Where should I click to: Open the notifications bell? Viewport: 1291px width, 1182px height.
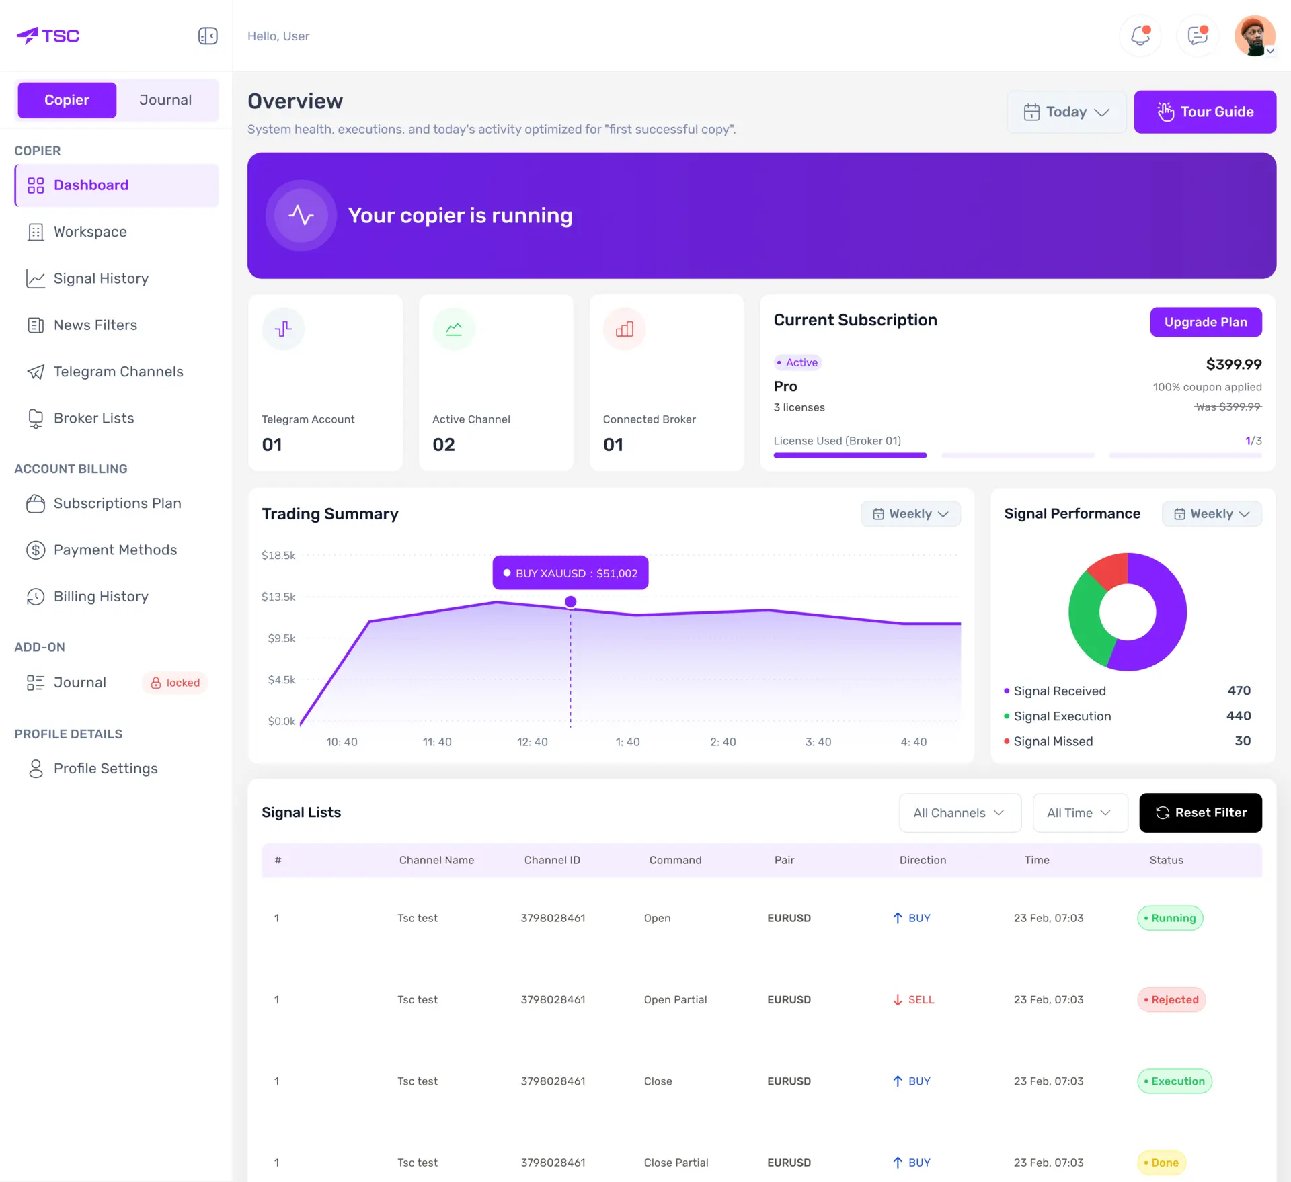click(1140, 36)
